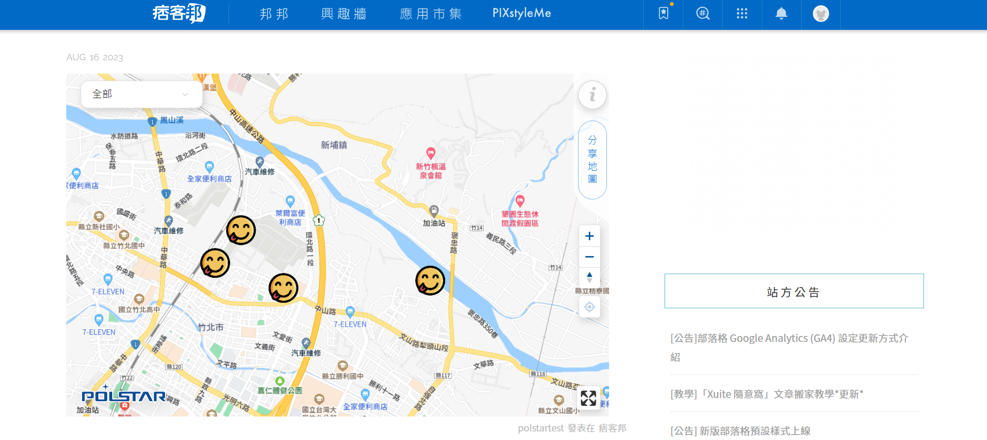Open the user avatar menu

tap(821, 13)
